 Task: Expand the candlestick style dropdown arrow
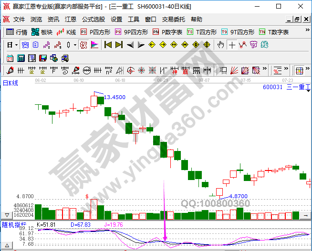coord(75,45)
